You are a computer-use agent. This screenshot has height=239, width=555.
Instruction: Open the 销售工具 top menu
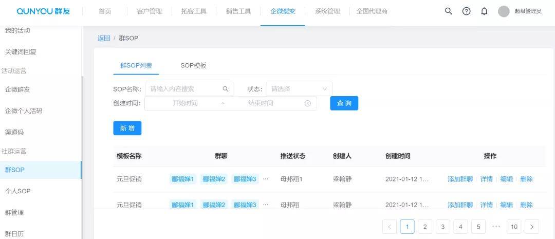[238, 11]
